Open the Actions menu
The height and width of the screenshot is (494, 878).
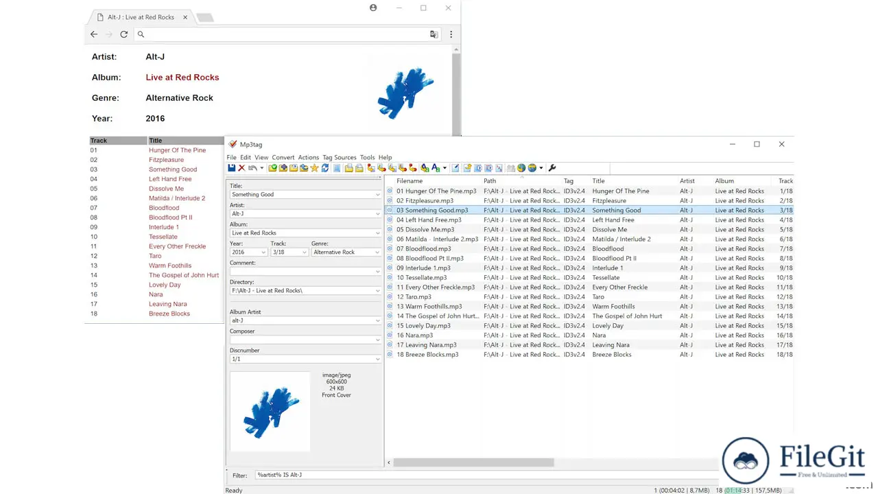pyautogui.click(x=309, y=157)
